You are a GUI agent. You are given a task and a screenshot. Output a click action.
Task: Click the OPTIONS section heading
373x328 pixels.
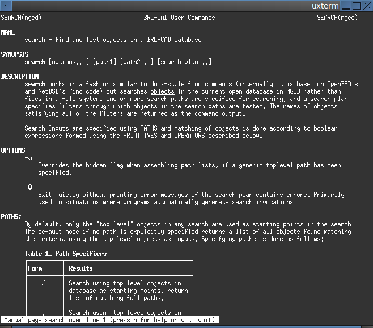tap(13, 150)
